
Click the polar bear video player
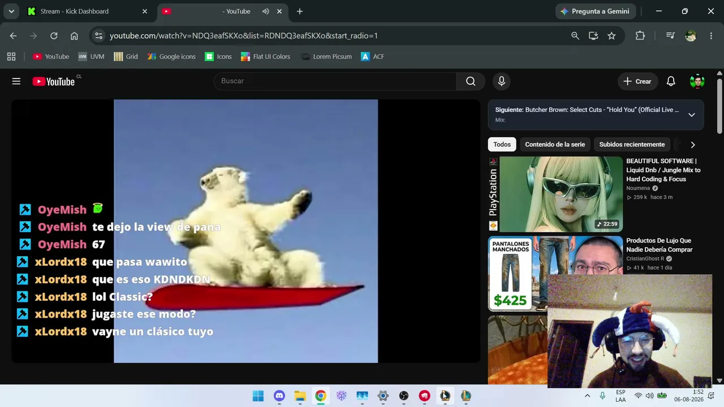(245, 231)
